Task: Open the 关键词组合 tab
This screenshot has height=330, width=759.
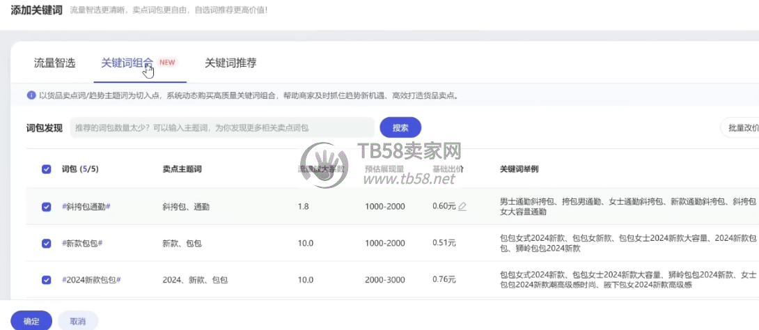Action: click(127, 63)
